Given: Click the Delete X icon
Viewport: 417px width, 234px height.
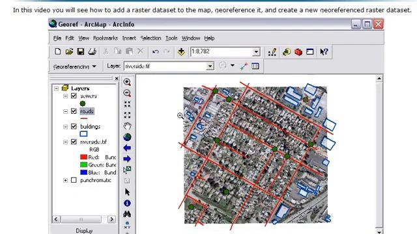Looking at the screenshot, I should (141, 51).
